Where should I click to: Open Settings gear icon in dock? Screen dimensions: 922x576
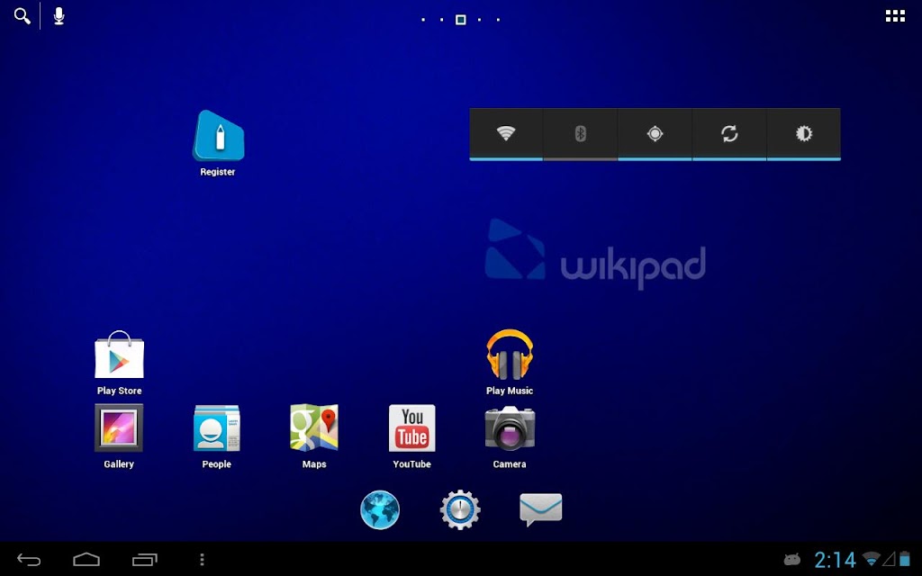460,509
